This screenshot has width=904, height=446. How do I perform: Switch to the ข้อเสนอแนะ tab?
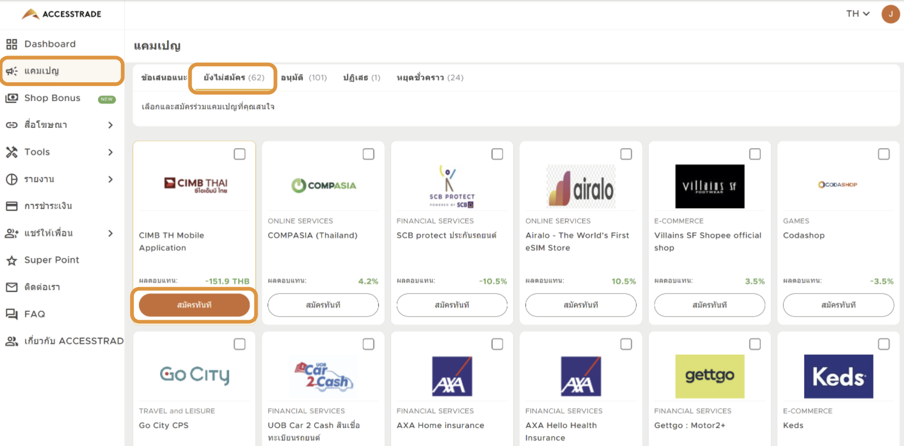tap(164, 78)
